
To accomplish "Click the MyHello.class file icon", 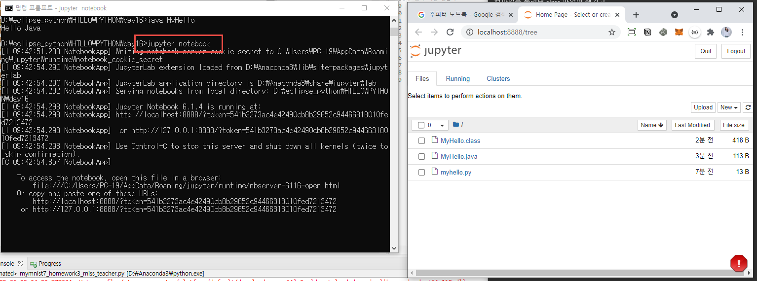I will [x=435, y=140].
